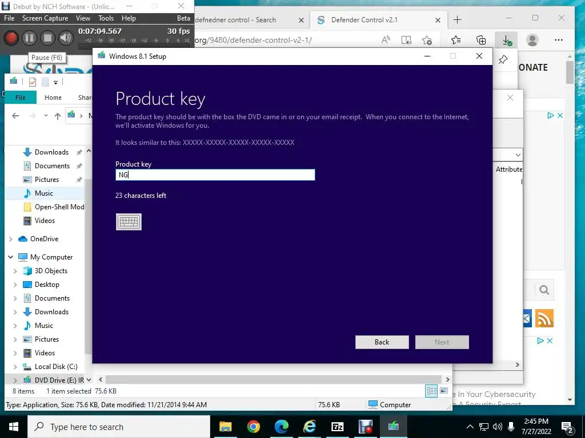Expand Downloads under My Computer
The width and height of the screenshot is (585, 438).
click(15, 312)
